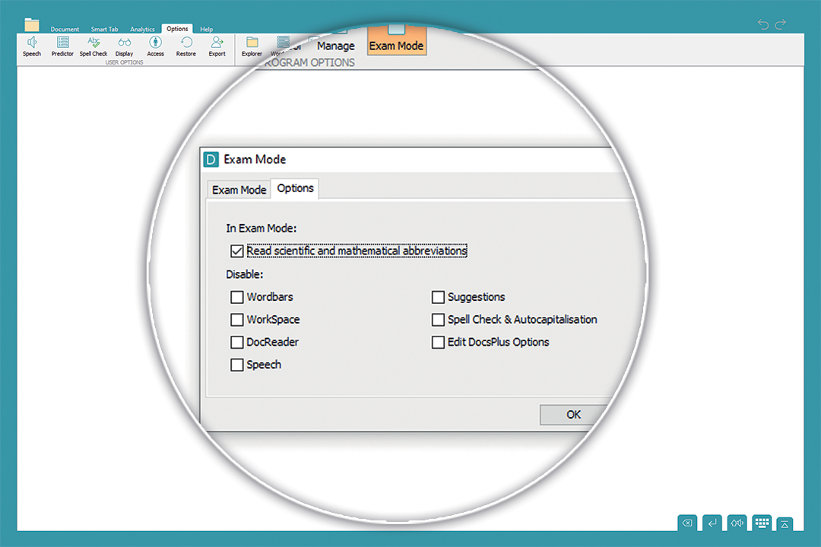
Task: Open the Analytics ribbon tab
Action: (x=142, y=29)
